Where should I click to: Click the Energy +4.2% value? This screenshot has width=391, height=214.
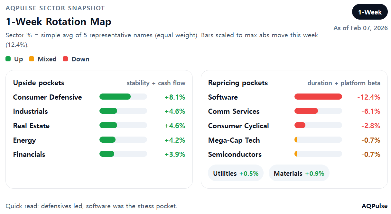(x=175, y=140)
